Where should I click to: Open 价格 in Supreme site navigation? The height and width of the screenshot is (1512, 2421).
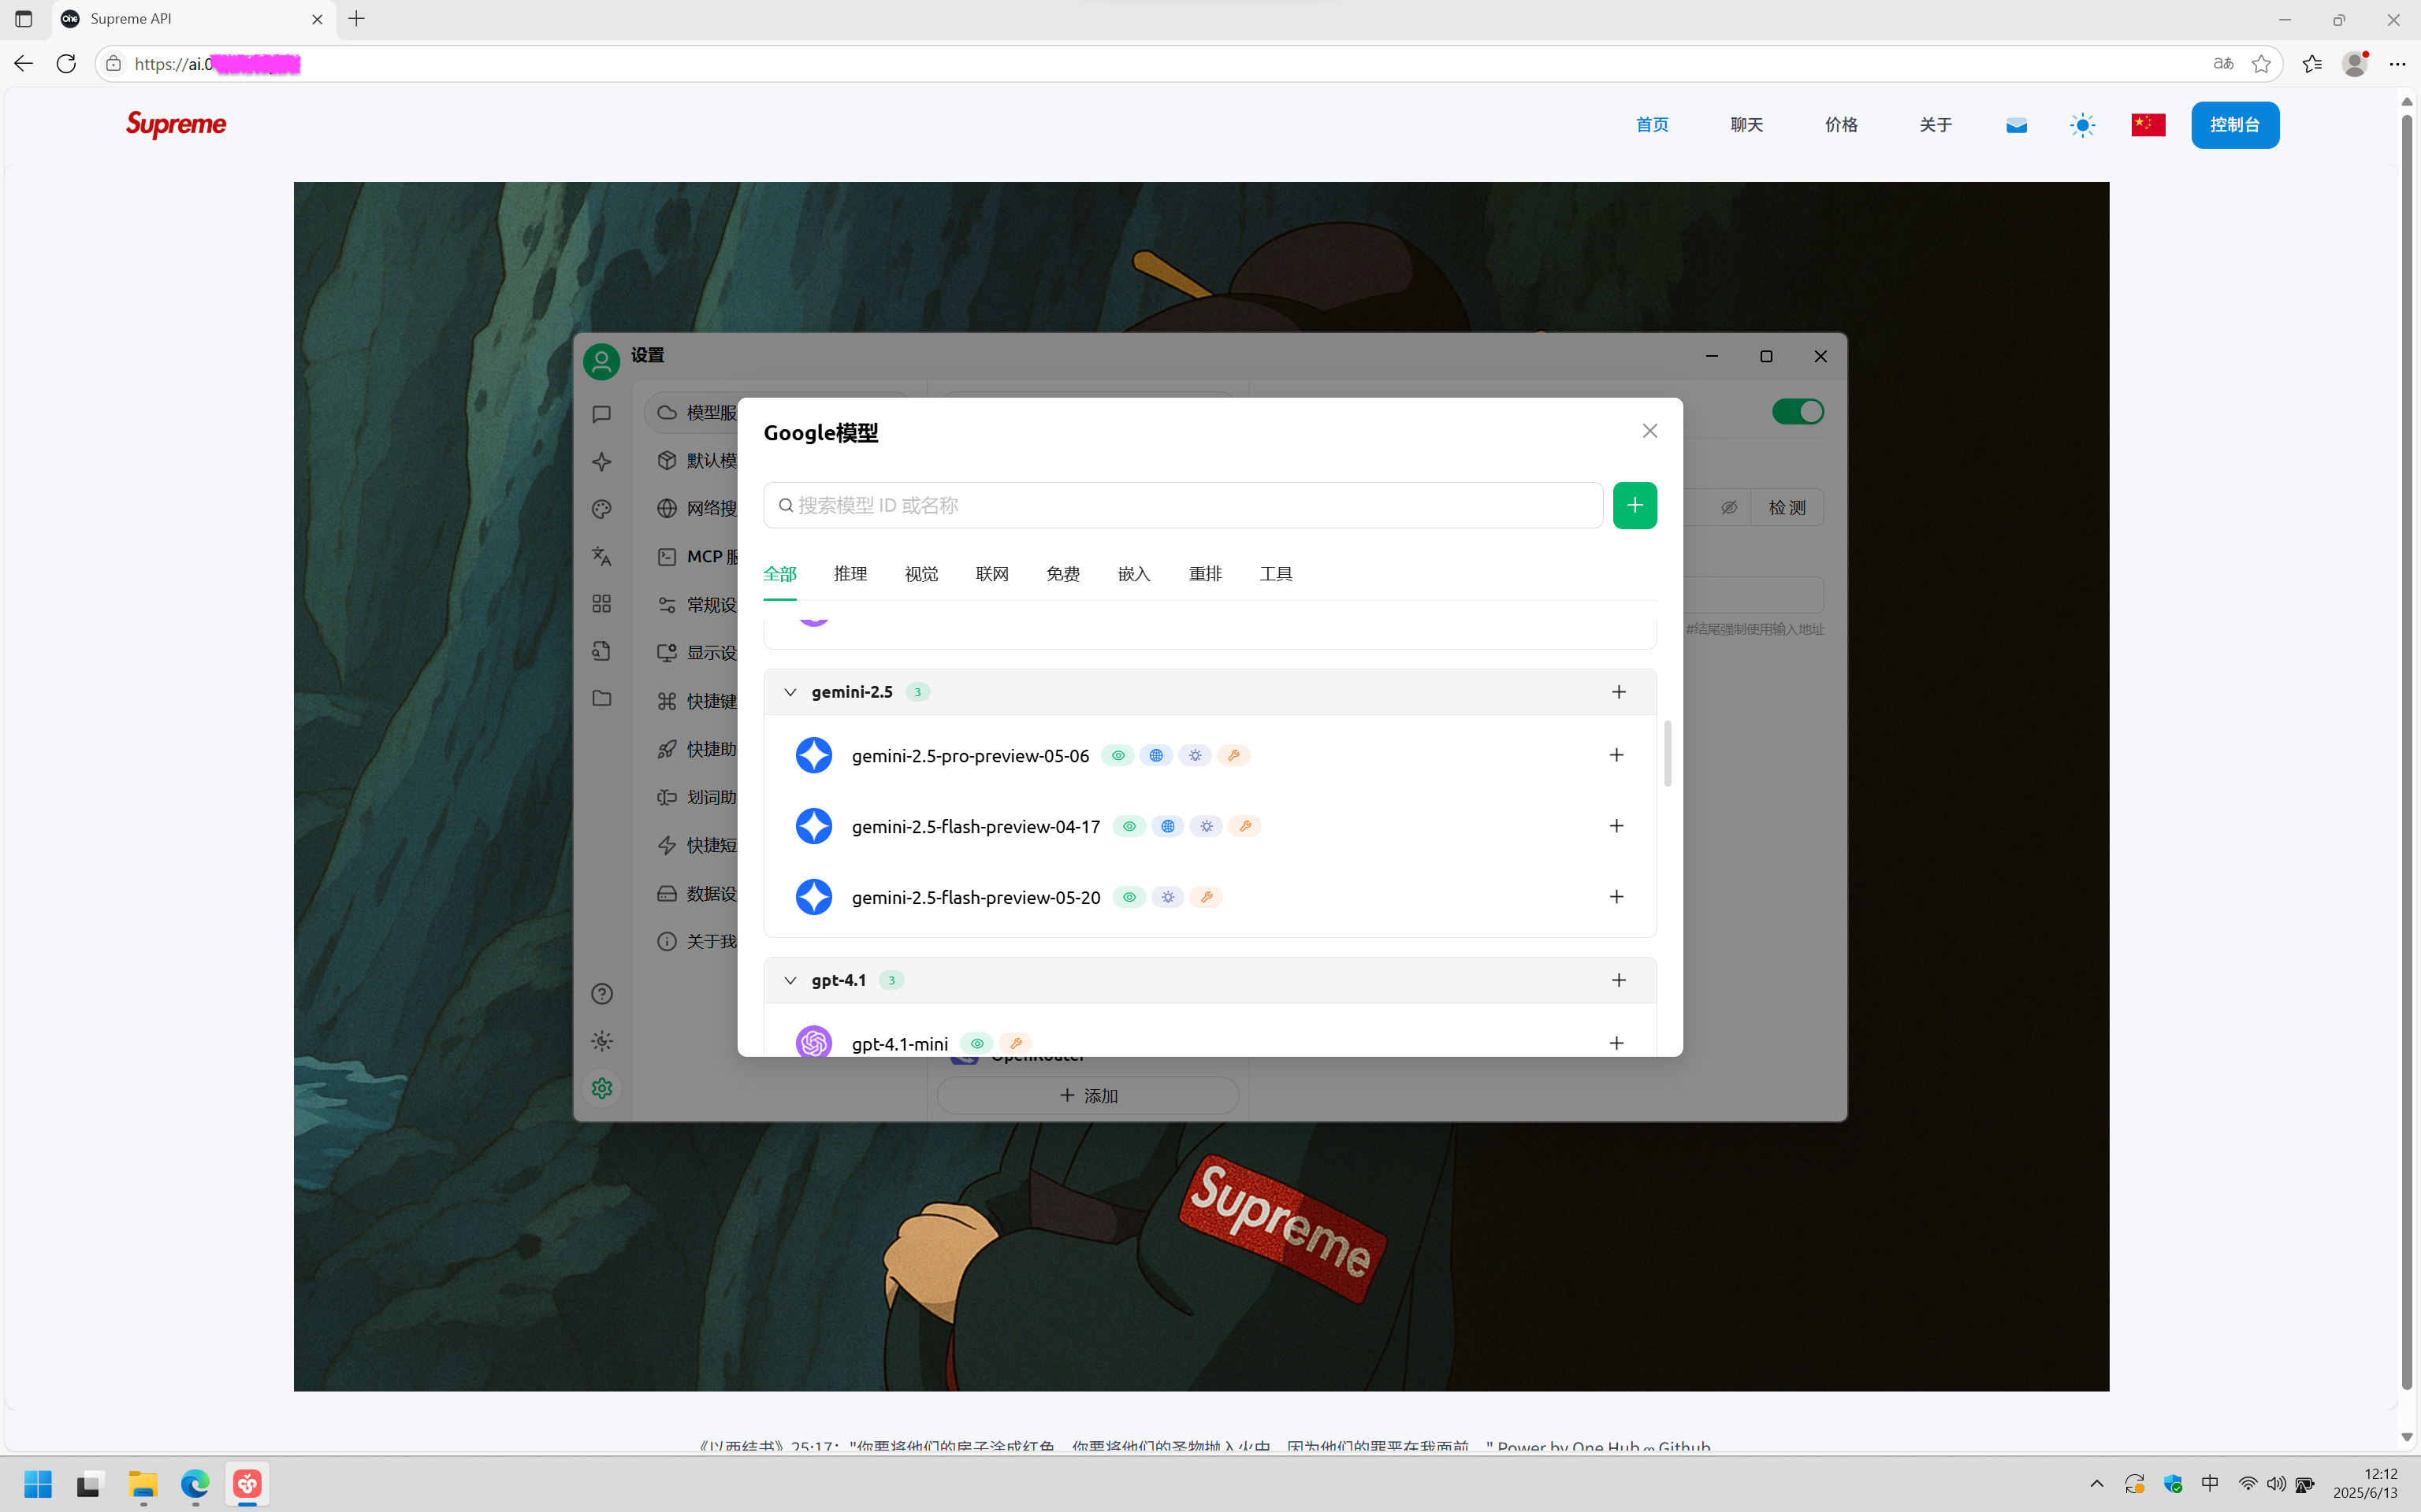(x=1841, y=125)
